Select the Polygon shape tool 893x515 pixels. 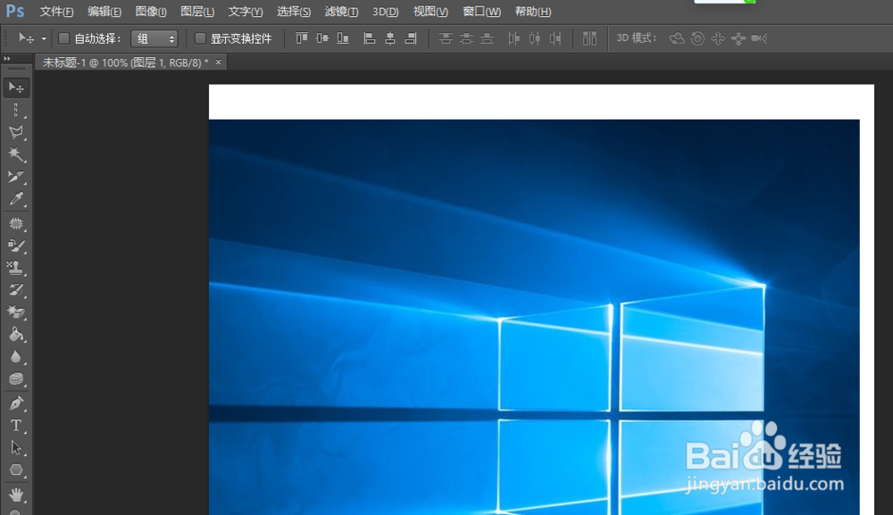[16, 470]
